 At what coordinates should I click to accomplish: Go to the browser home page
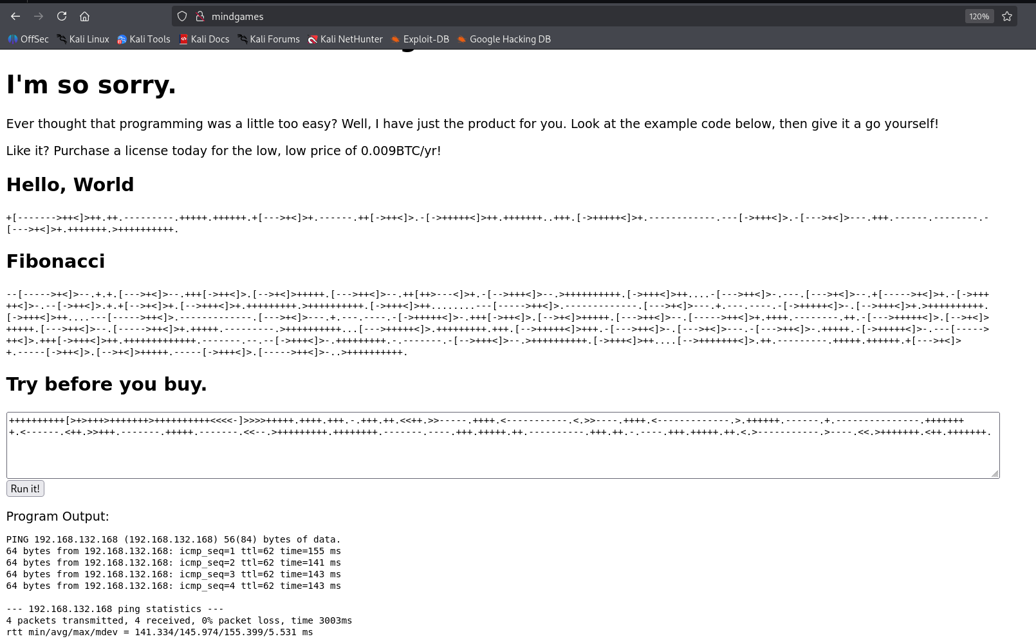pos(84,16)
